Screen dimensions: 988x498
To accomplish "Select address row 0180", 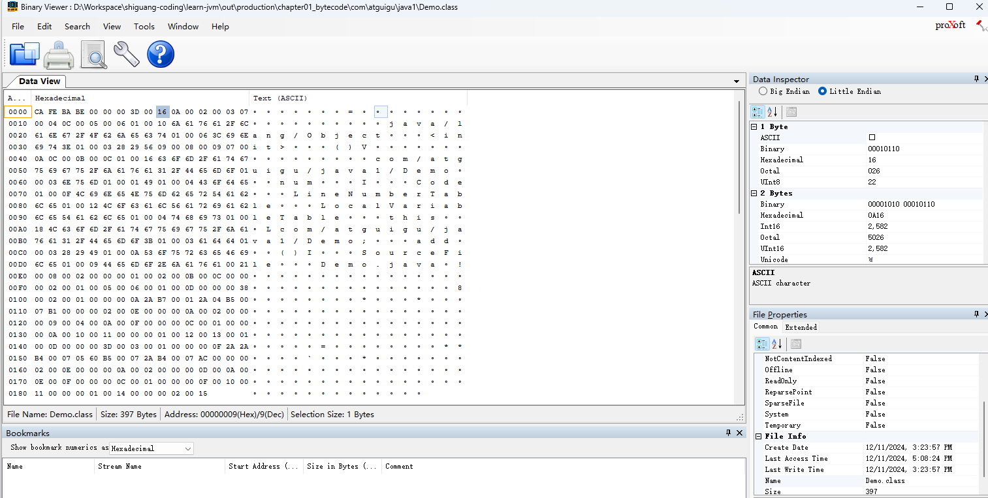I will click(x=18, y=394).
